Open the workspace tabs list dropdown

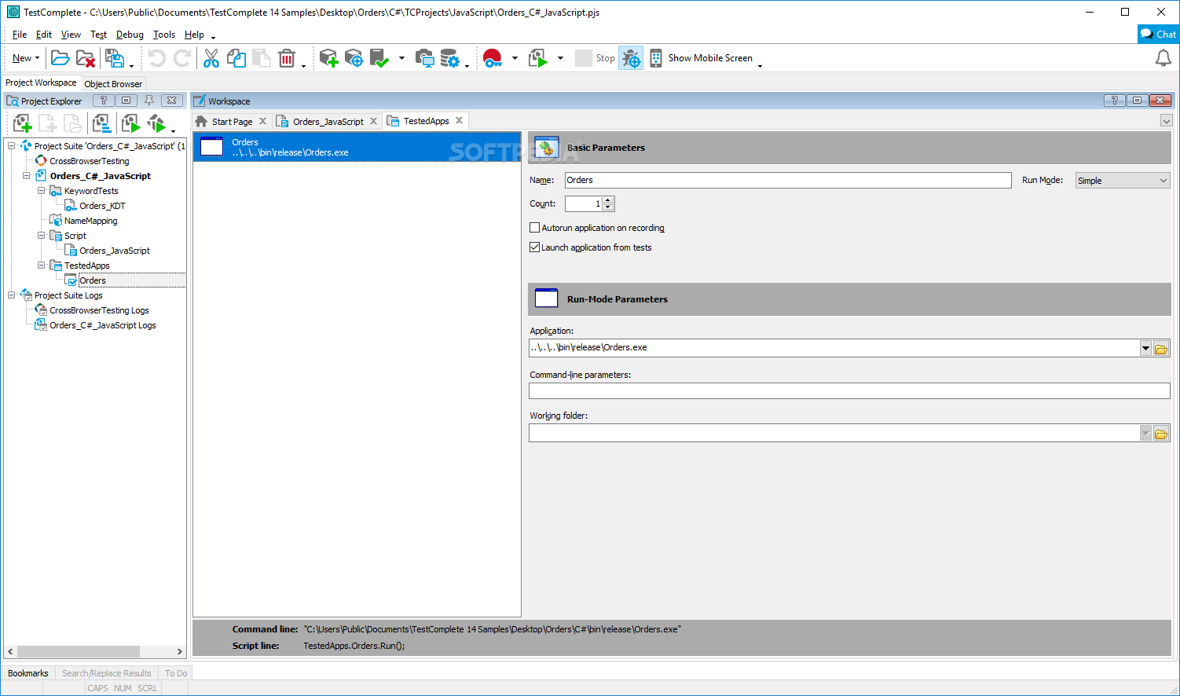(1166, 121)
